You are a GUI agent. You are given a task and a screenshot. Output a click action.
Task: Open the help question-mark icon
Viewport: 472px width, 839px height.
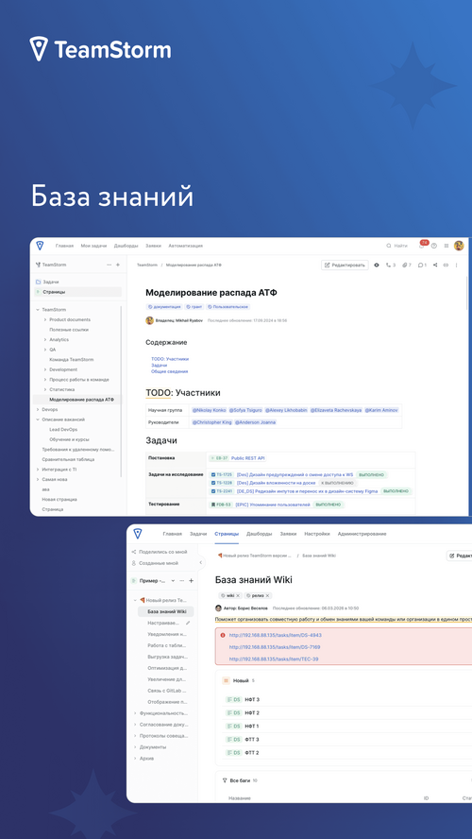pyautogui.click(x=434, y=246)
